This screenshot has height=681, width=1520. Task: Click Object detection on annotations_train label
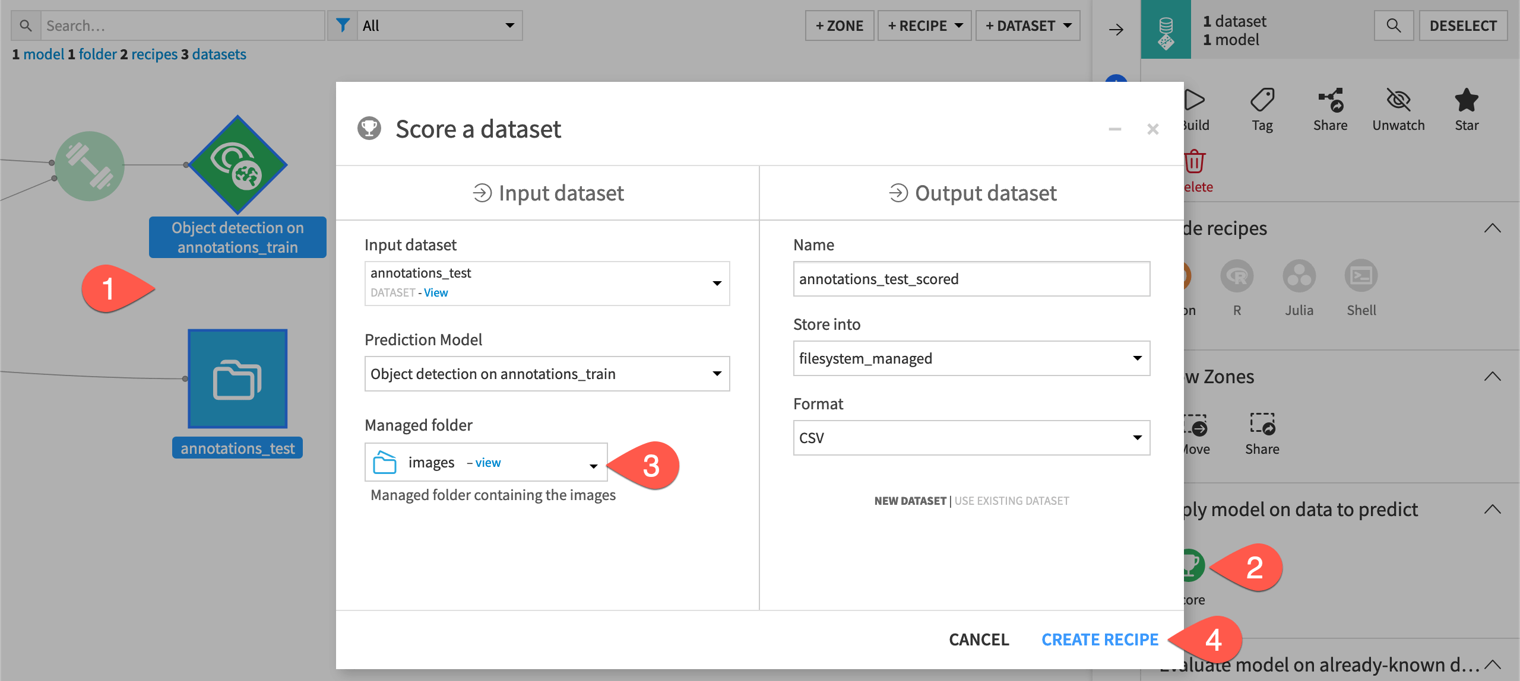pos(237,237)
